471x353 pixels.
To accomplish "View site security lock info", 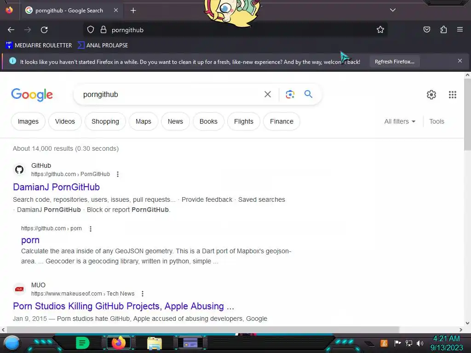I will [103, 29].
